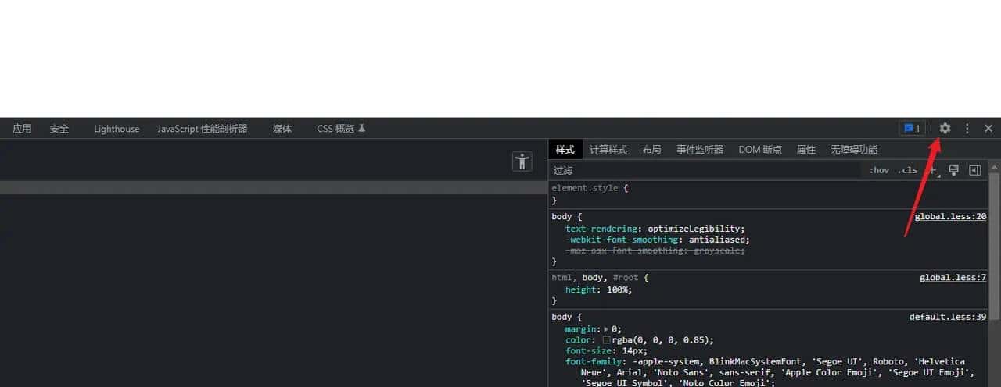
Task: Focus the 过滤 styles filter field
Action: click(704, 170)
